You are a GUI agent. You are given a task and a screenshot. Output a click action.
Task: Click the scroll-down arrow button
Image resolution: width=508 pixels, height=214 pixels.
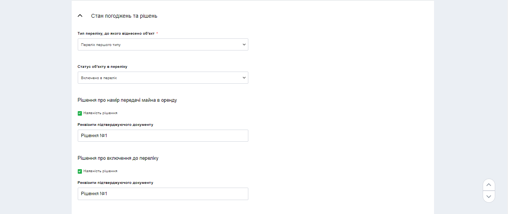[x=489, y=197]
